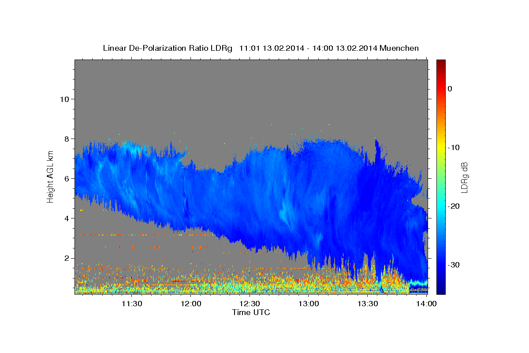
Task: Select the 12:30 time axis tick label
Action: point(250,304)
